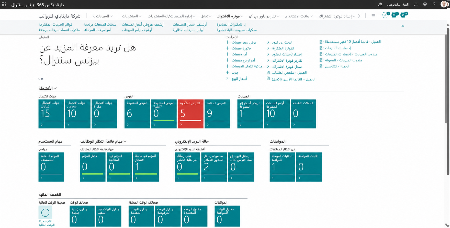
Task: Click report icon beside الحملة - التفاصيل
Action: (x=321, y=66)
